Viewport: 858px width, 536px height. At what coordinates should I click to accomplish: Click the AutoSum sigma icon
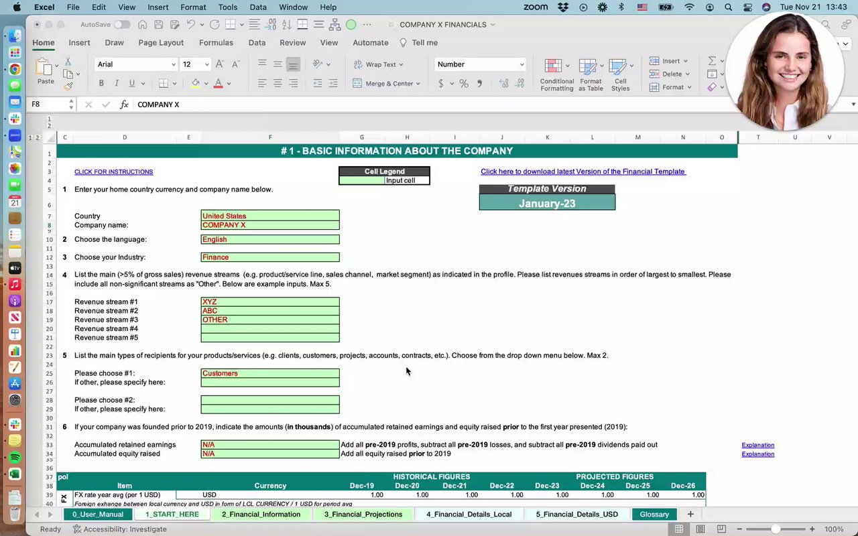coord(712,61)
